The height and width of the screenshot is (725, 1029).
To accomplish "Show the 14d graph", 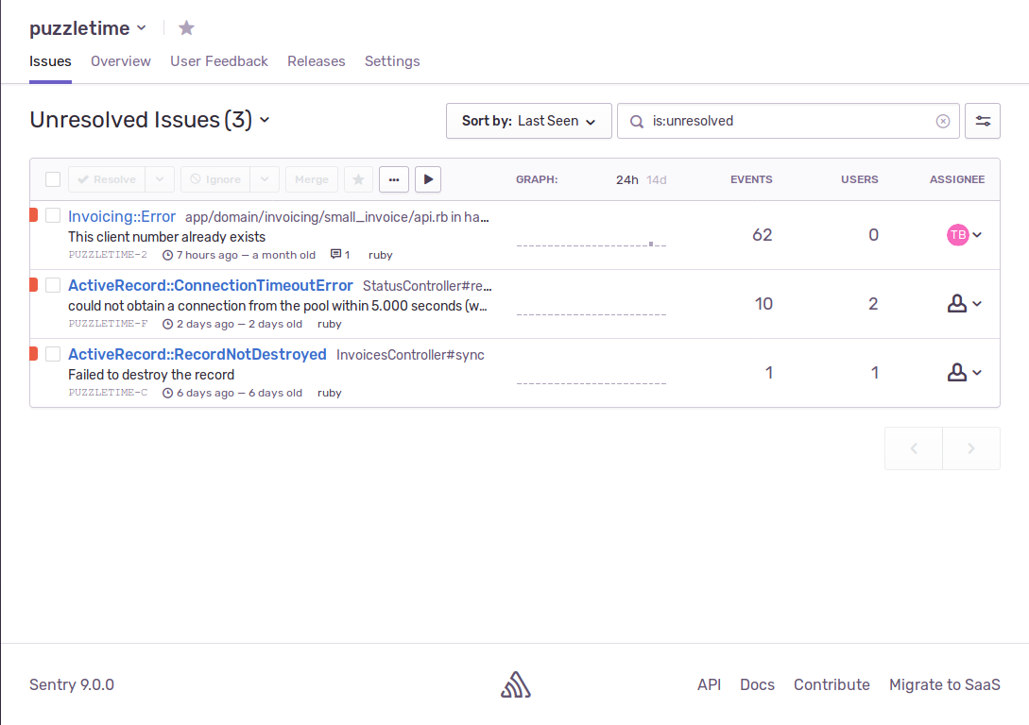I will click(x=657, y=179).
